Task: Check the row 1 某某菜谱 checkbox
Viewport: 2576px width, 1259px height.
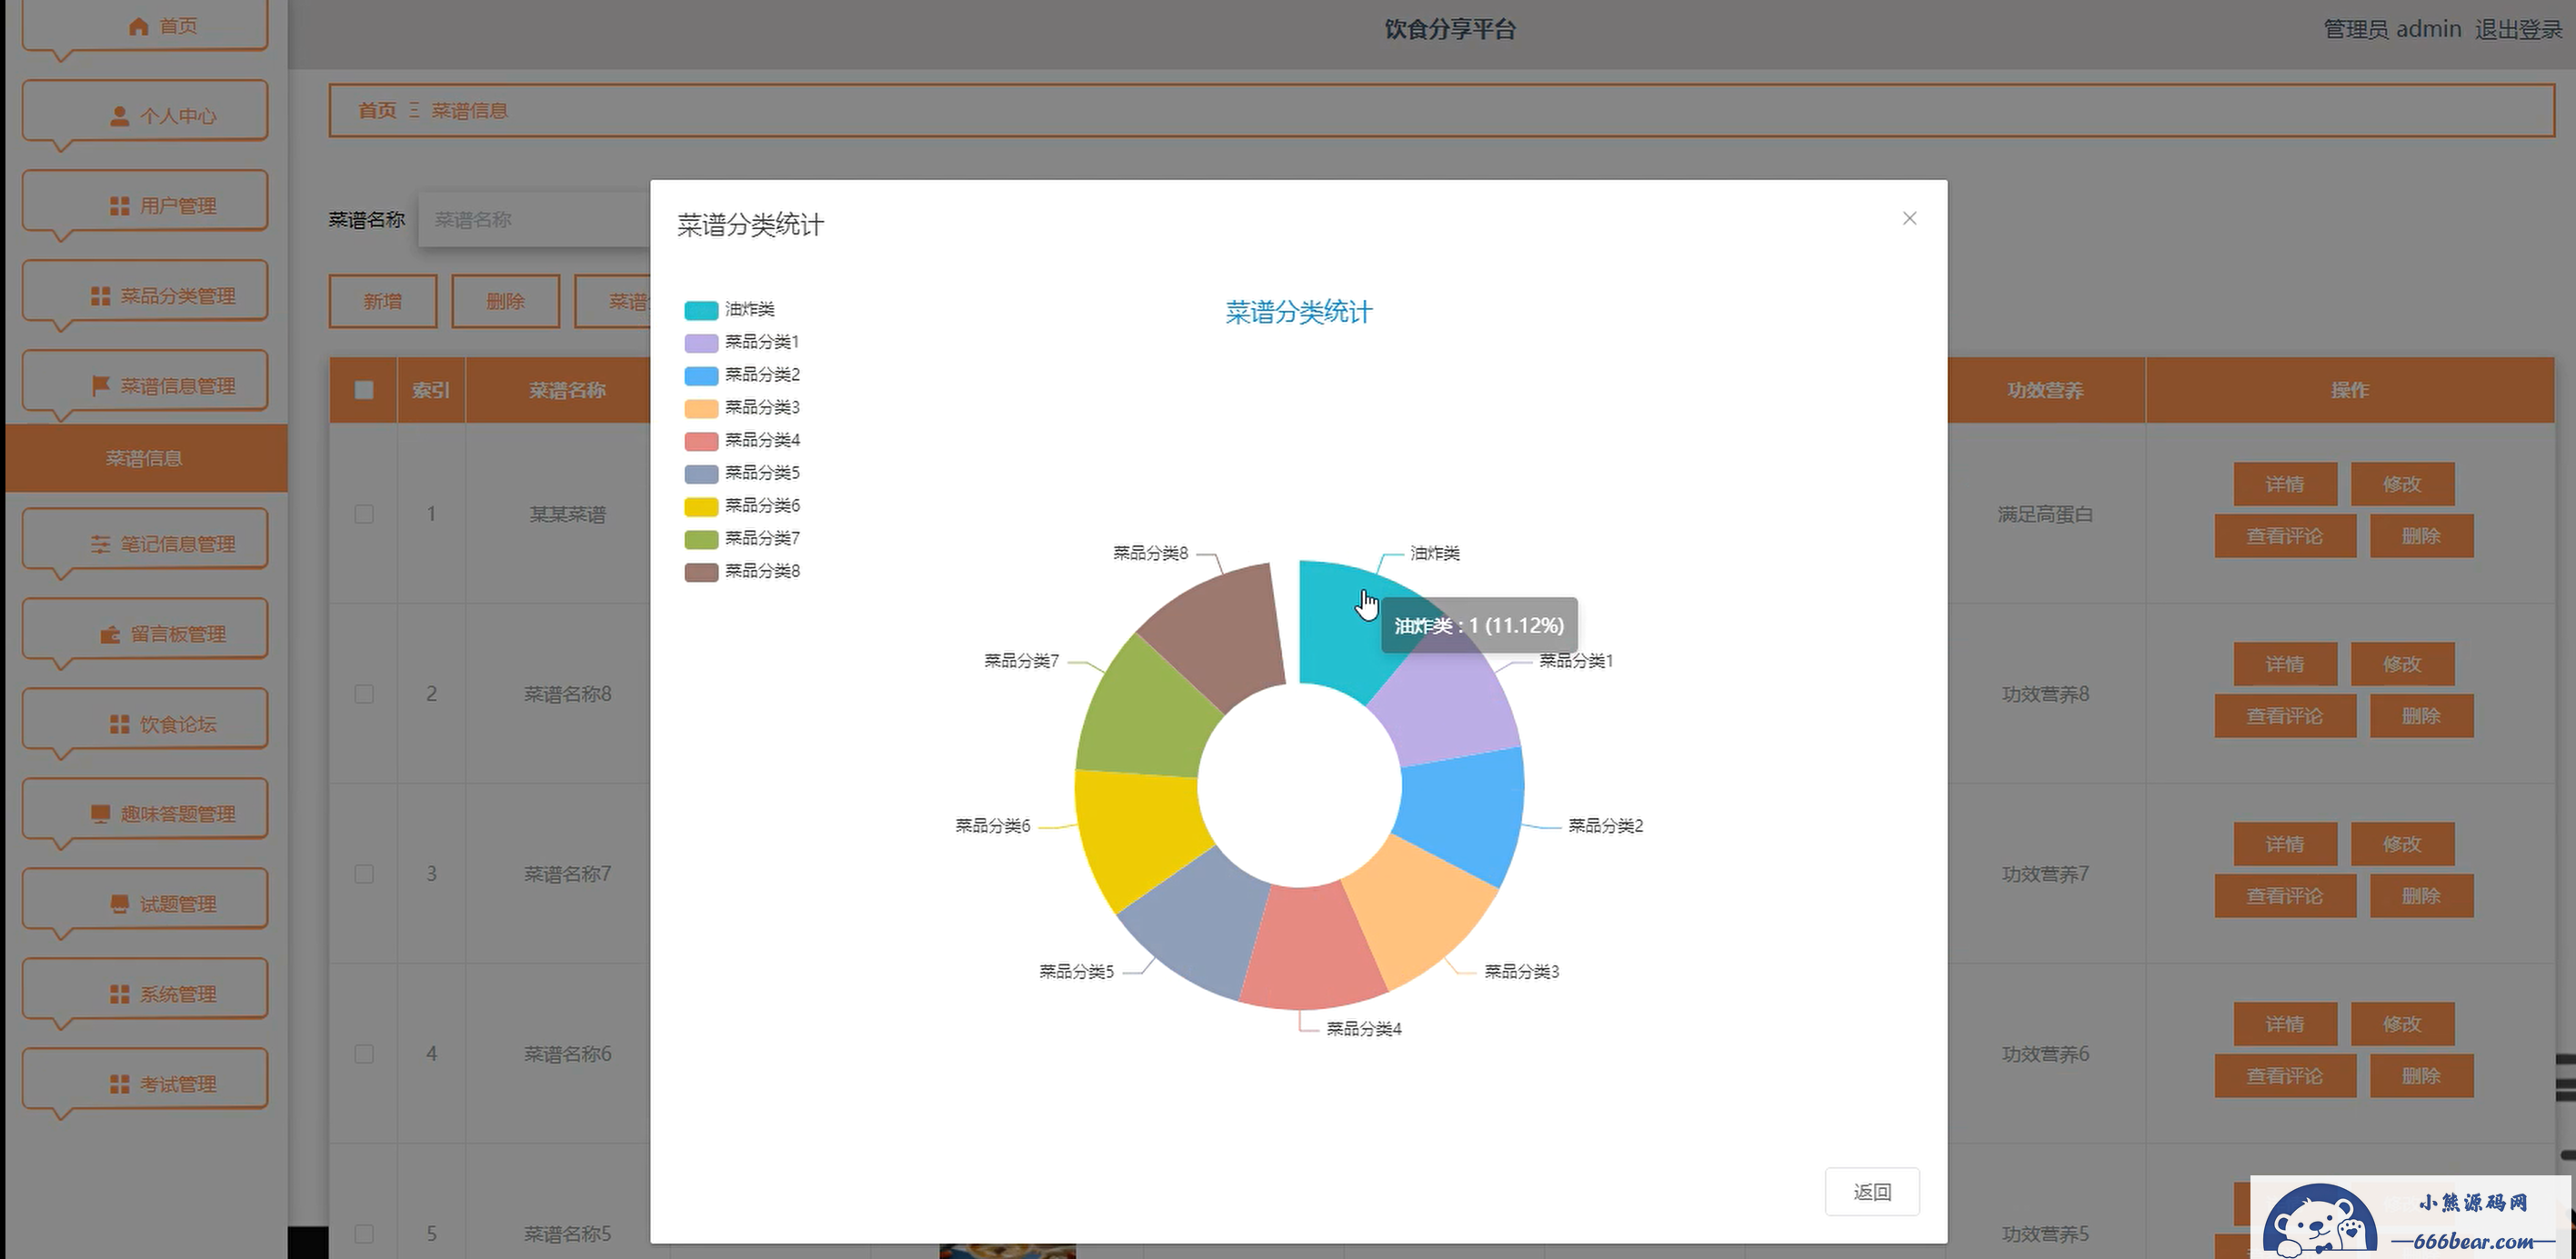Action: point(364,514)
